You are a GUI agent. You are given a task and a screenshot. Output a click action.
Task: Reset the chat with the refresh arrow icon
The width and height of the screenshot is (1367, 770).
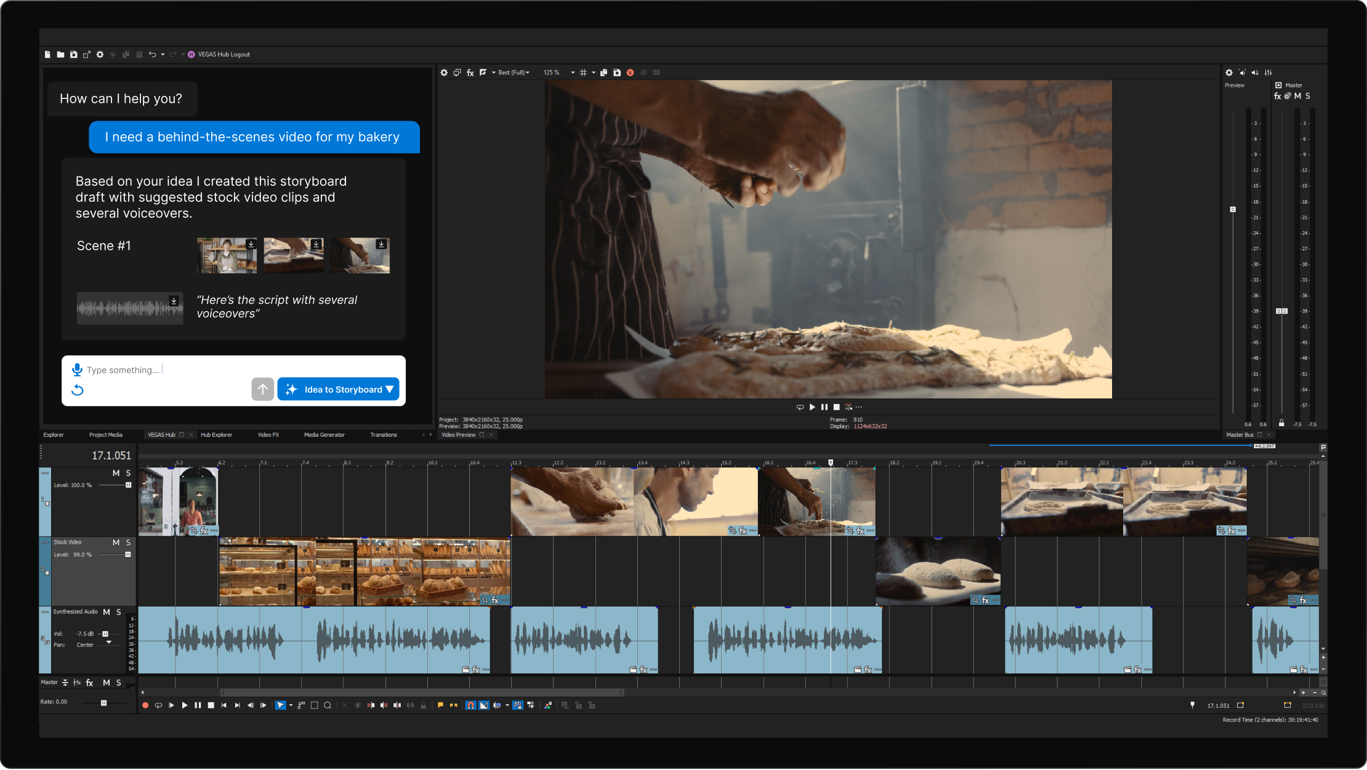(78, 390)
